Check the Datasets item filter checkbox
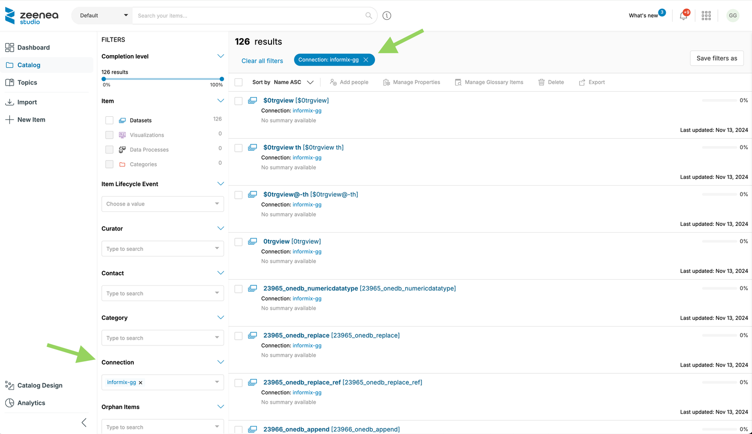The image size is (752, 434). click(109, 120)
